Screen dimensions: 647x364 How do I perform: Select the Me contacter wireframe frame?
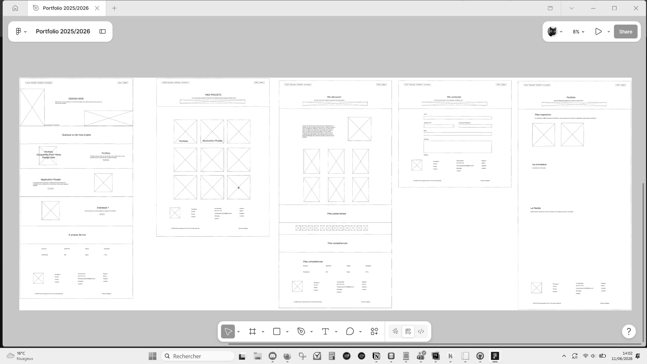coord(455,134)
